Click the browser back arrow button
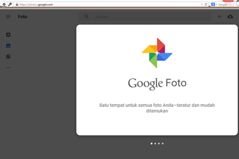Screen dimensions: 239x159 pos(4,4)
